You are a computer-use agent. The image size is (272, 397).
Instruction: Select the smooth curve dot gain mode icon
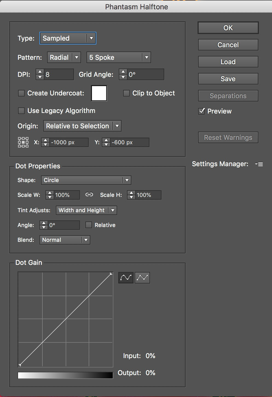coord(126,278)
